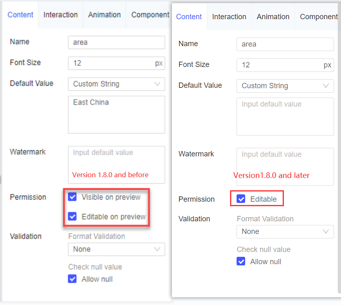The width and height of the screenshot is (341, 305).
Task: Select the Font Size field in the right panel
Action: pyautogui.click(x=285, y=65)
